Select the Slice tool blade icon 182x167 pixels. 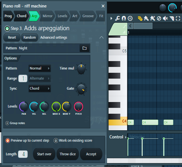(x=172, y=19)
